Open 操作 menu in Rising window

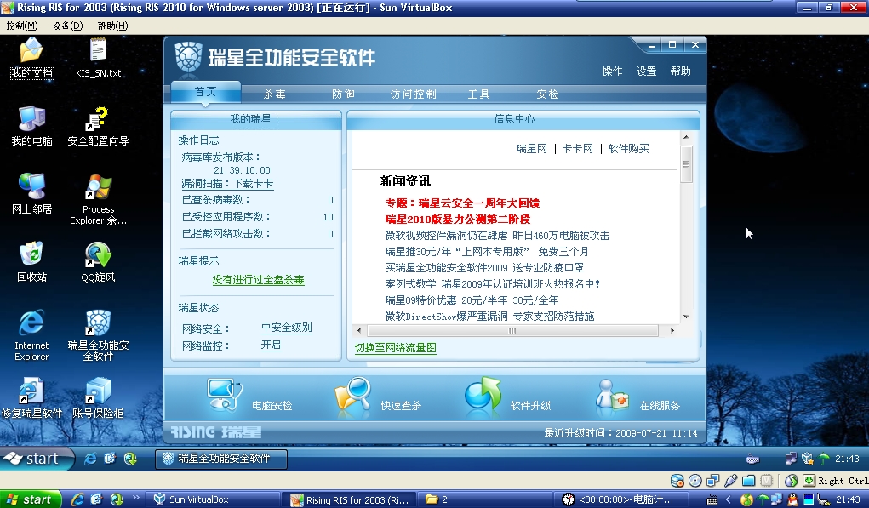click(612, 71)
